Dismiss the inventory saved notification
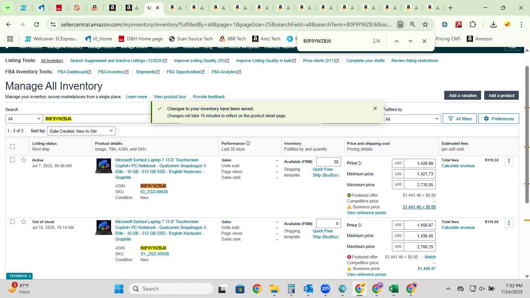The height and width of the screenshot is (298, 530). 375,109
